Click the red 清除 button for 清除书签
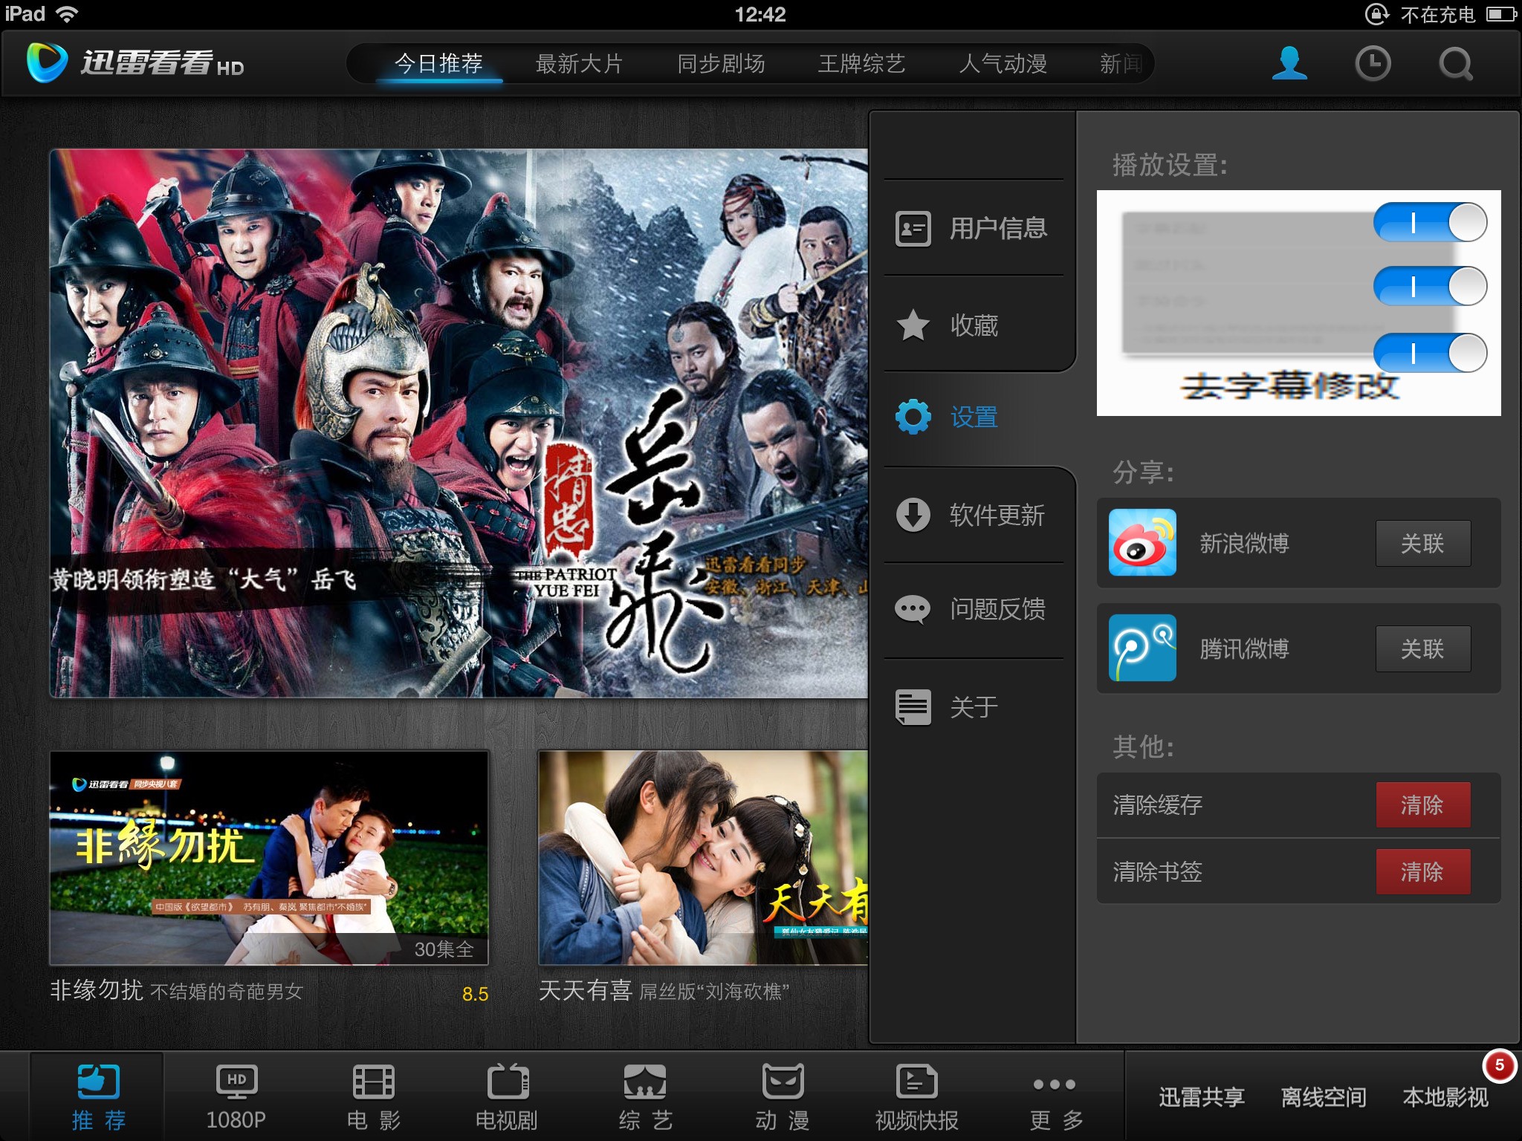Screen dimensions: 1522x1141 click(x=1422, y=871)
